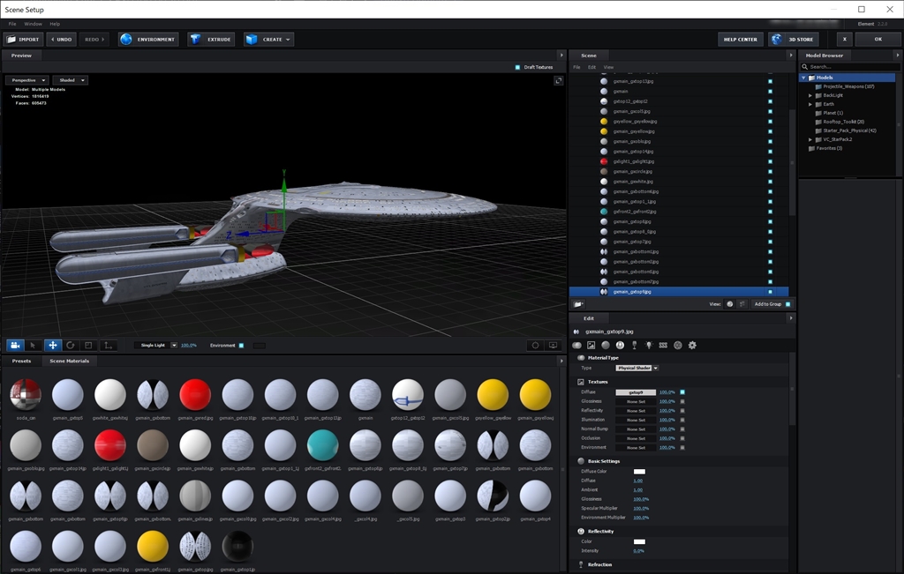Open the Perspective view dropdown

(26, 80)
